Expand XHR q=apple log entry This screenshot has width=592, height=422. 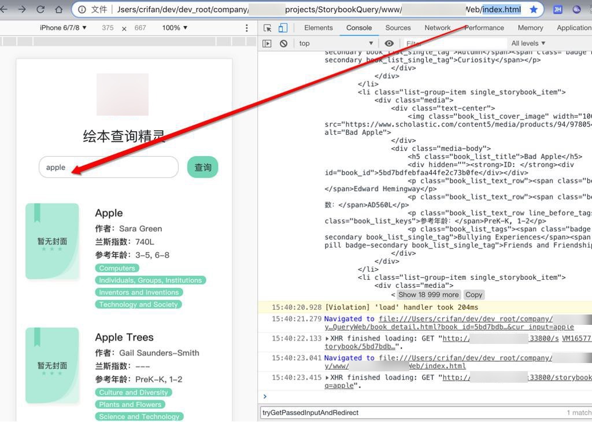coord(327,377)
